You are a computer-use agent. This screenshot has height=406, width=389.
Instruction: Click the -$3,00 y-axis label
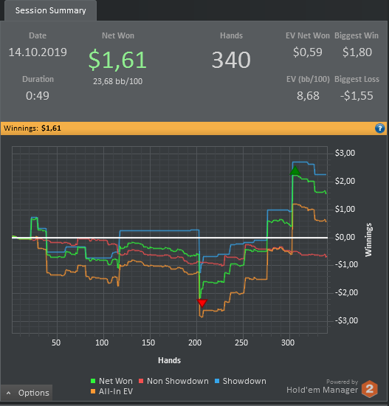pyautogui.click(x=346, y=320)
